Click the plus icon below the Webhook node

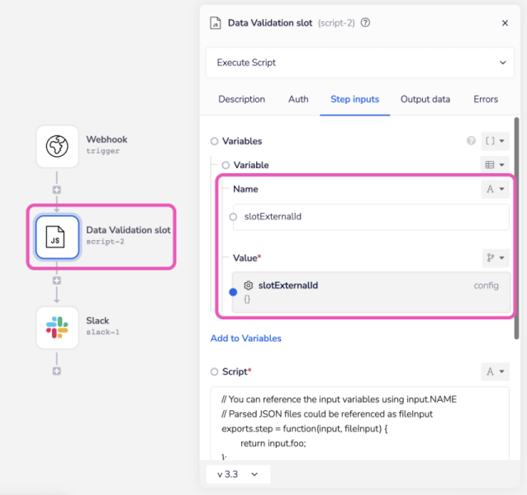(57, 190)
